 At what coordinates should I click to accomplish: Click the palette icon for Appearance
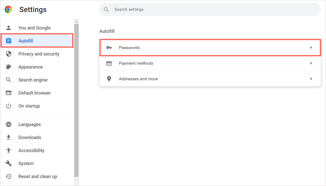point(9,67)
